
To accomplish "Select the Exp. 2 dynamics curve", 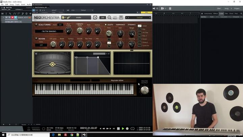I will (x=140, y=36).
